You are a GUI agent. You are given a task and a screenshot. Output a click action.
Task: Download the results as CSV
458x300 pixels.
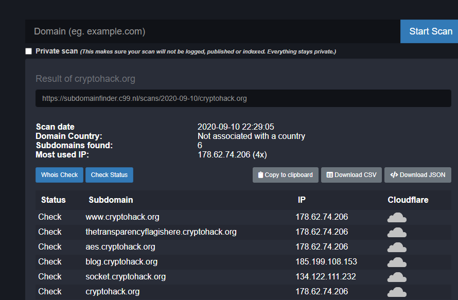351,175
